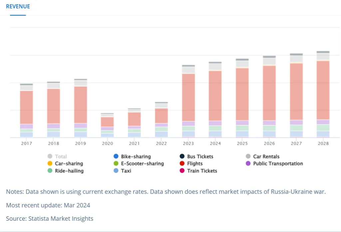Click the Flights red legend dot
This screenshot has height=232, width=341.
click(x=182, y=164)
